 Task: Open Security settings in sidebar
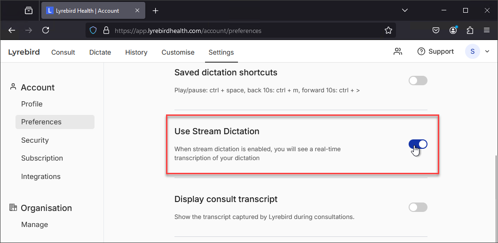pyautogui.click(x=35, y=140)
